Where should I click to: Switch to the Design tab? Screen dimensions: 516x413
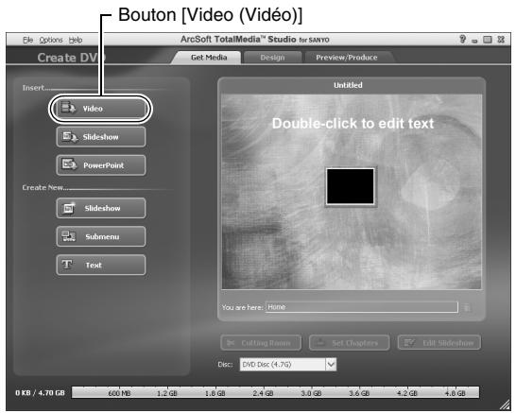[x=272, y=58]
